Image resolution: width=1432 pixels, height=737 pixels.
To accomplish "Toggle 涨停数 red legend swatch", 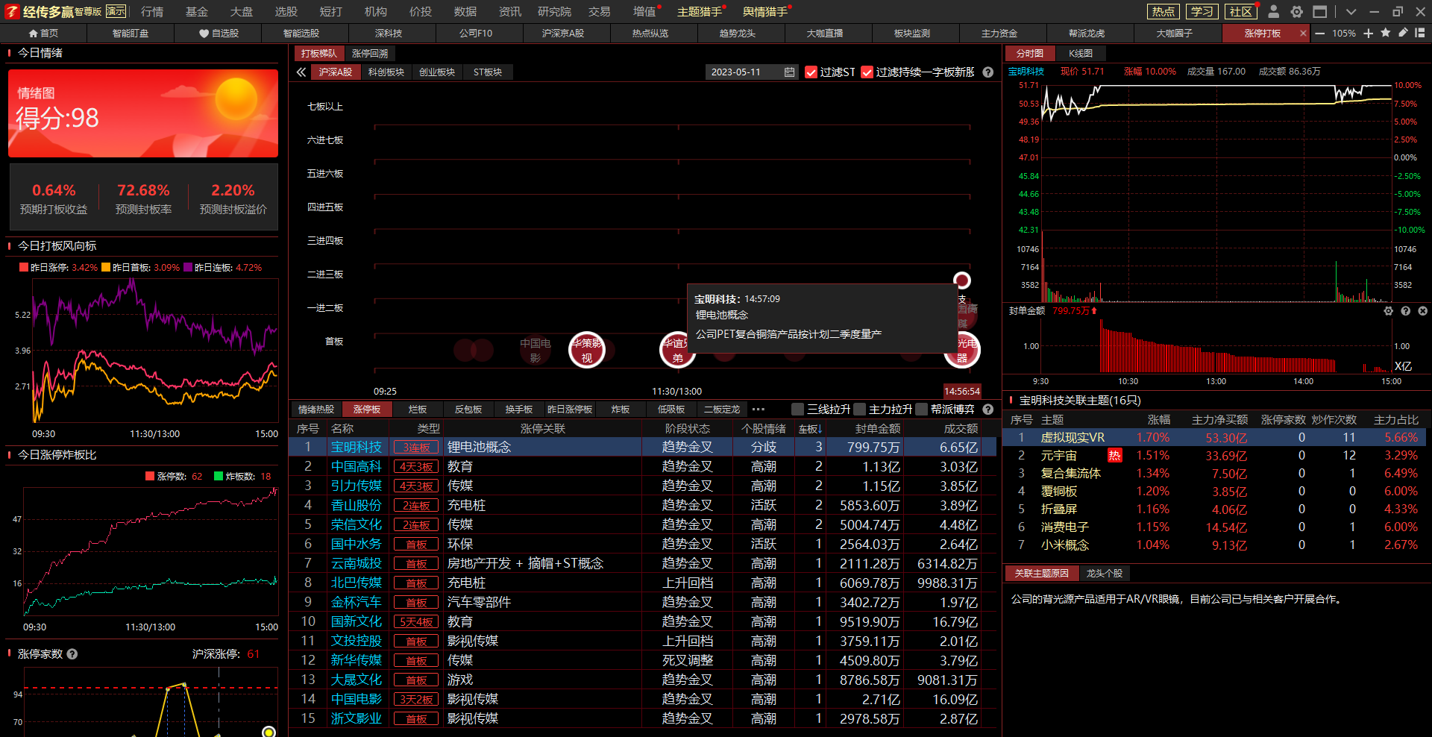I will point(150,476).
